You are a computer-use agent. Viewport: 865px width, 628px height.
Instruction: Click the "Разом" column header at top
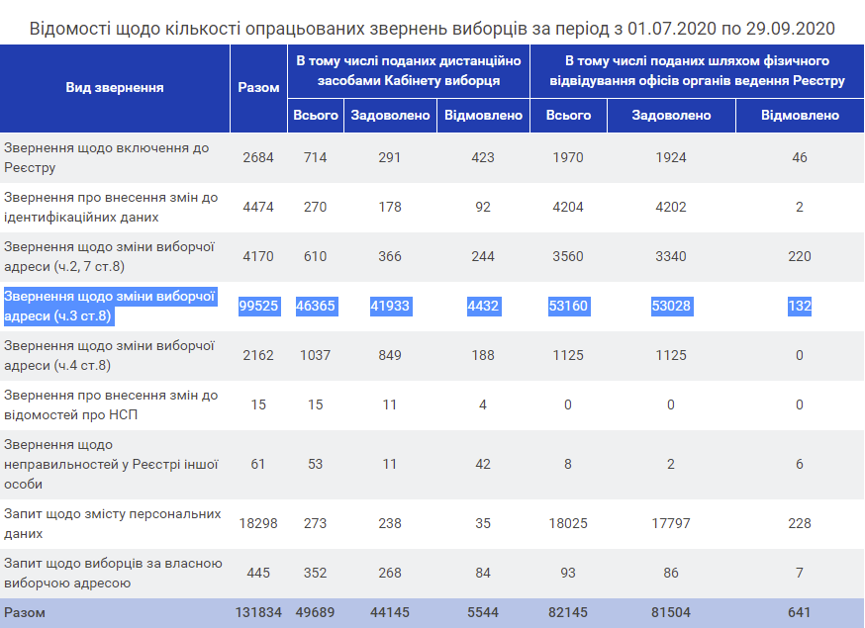258,87
